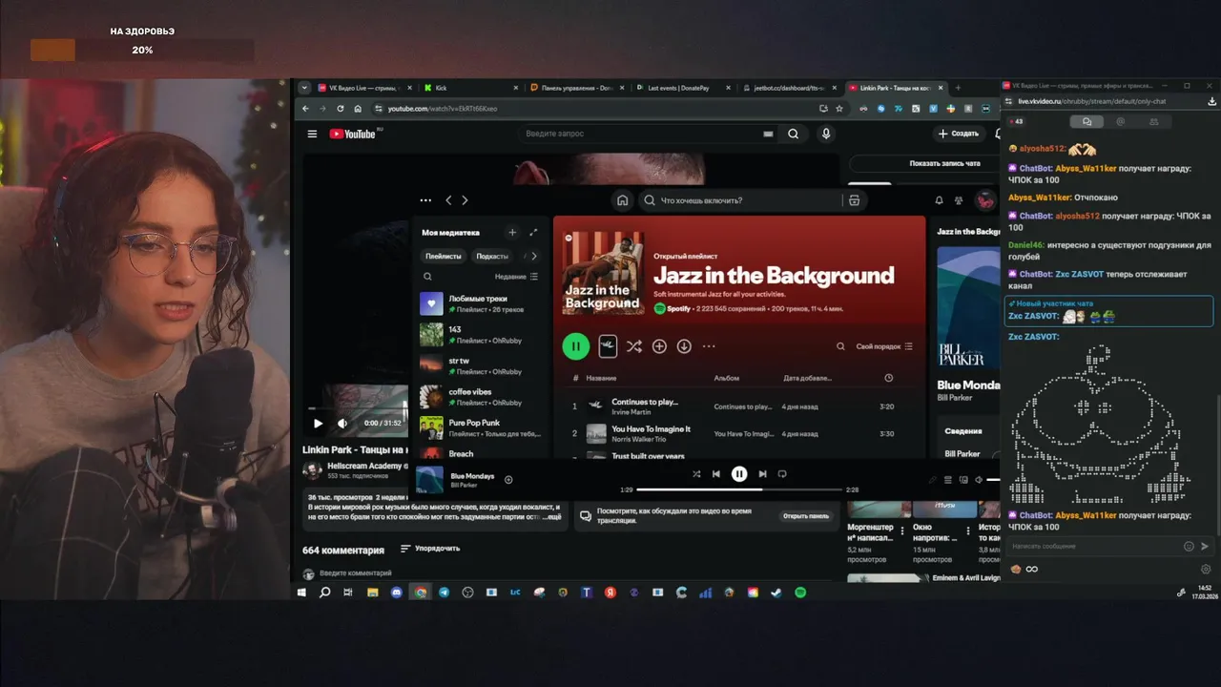
Task: Open Spotify notifications bell
Action: 939,200
